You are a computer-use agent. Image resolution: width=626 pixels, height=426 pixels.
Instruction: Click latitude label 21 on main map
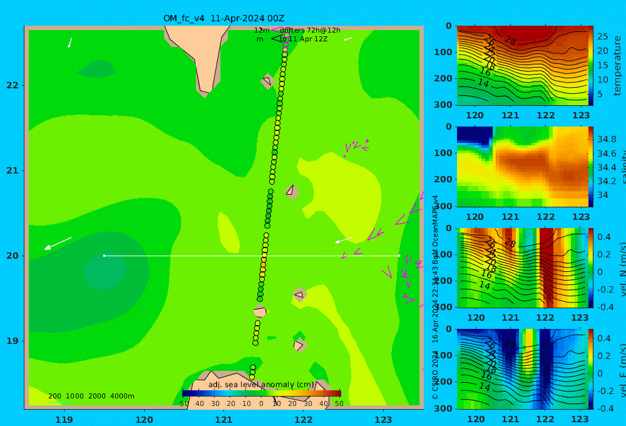point(13,170)
